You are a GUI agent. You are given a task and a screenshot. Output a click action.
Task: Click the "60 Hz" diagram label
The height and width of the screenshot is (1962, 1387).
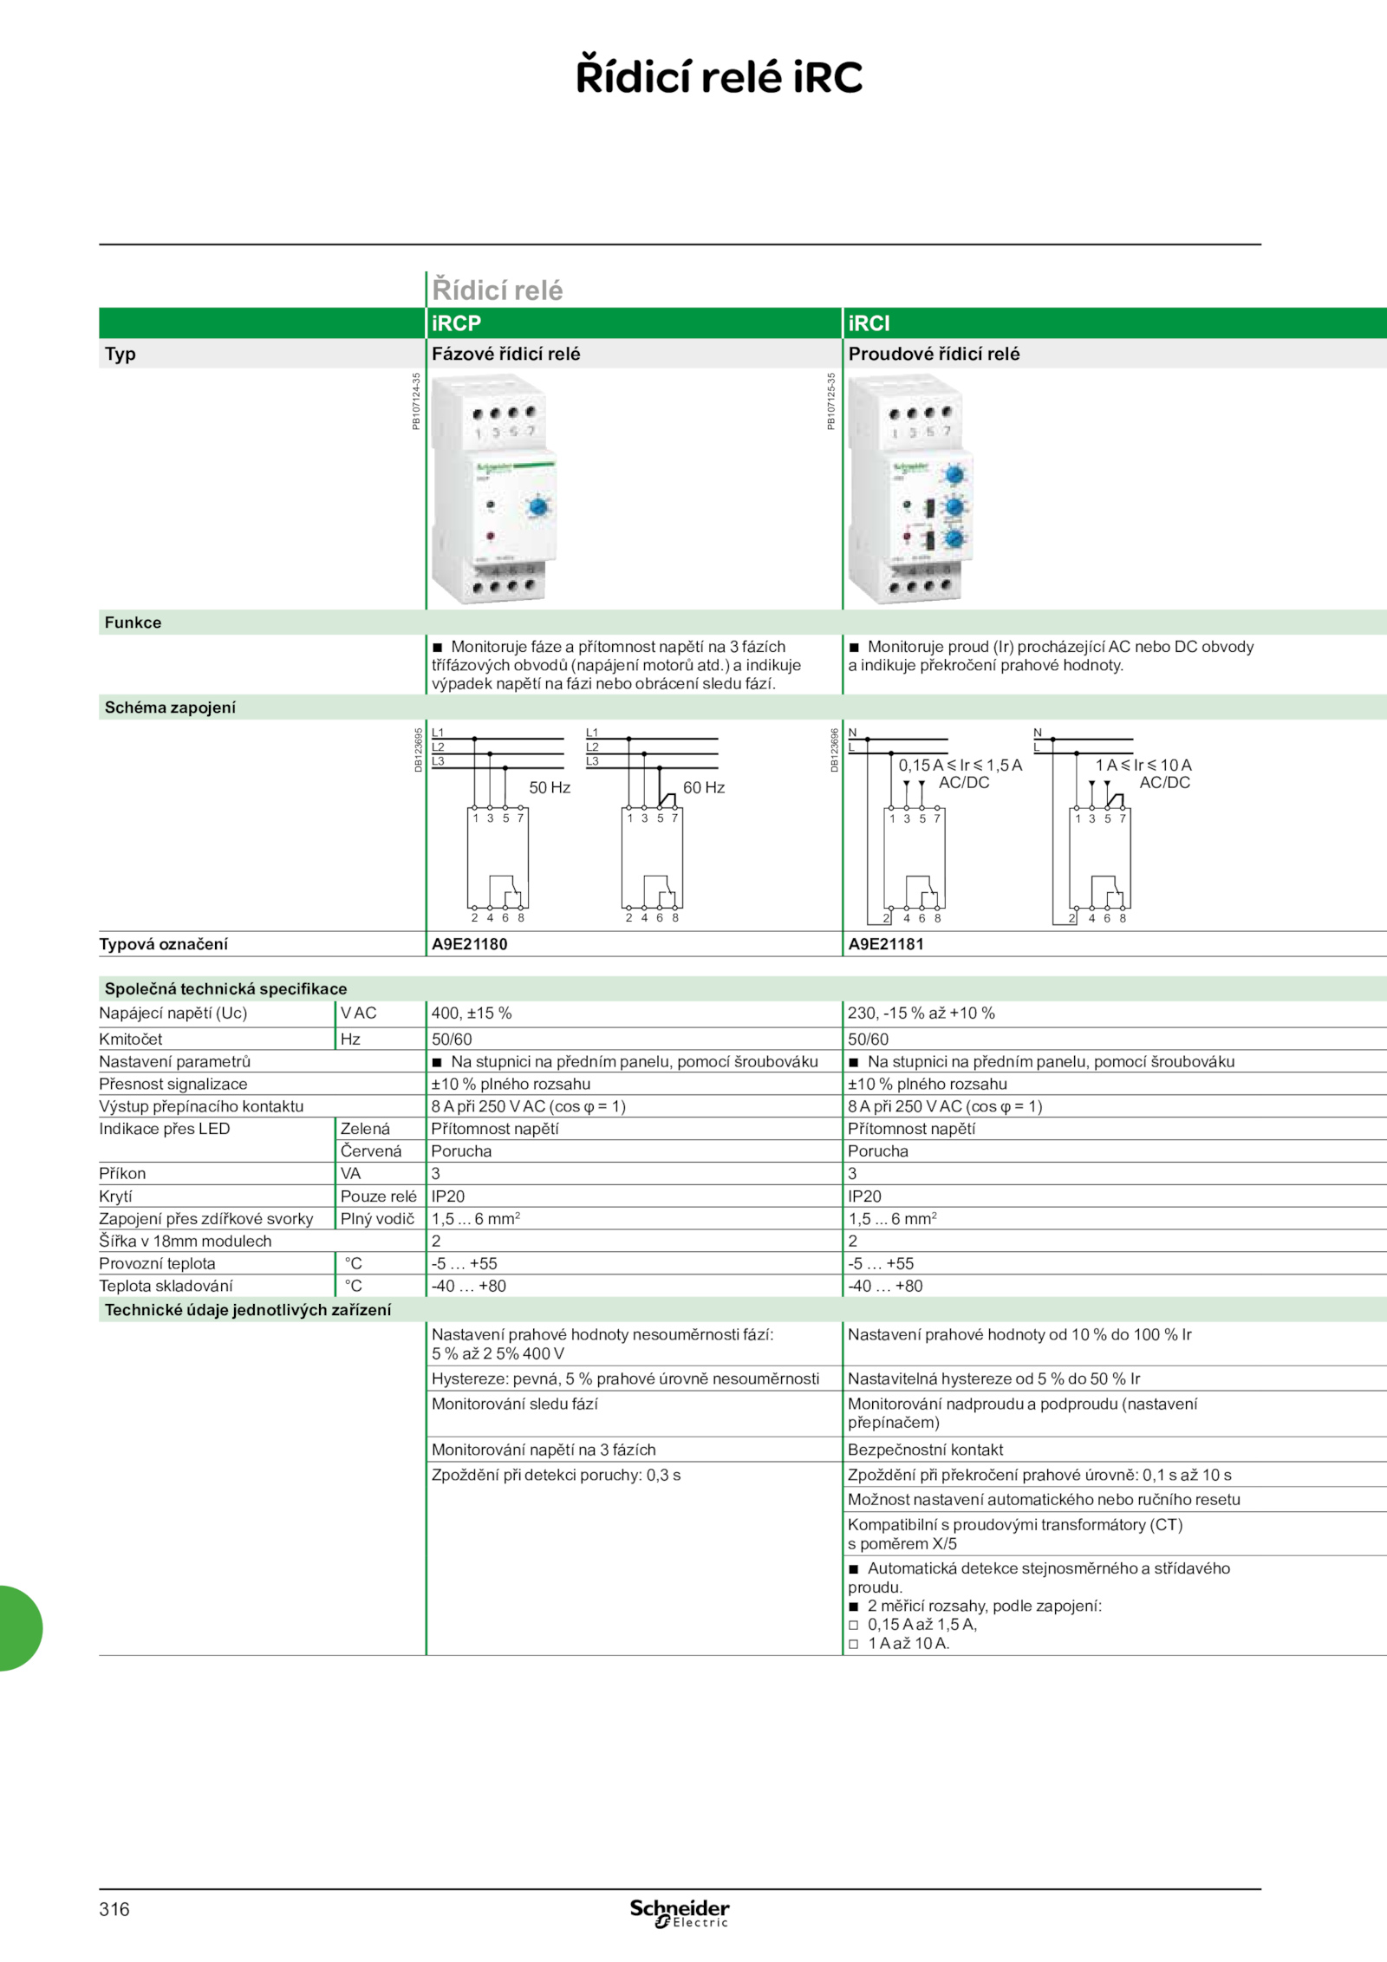(704, 787)
